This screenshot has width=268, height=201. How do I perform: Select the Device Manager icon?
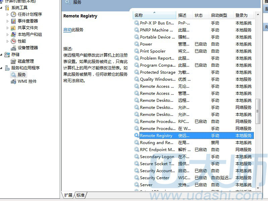click(x=13, y=48)
